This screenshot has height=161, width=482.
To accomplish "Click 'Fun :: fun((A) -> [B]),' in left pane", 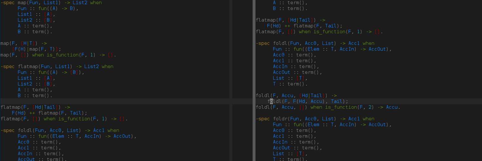I will (51, 72).
